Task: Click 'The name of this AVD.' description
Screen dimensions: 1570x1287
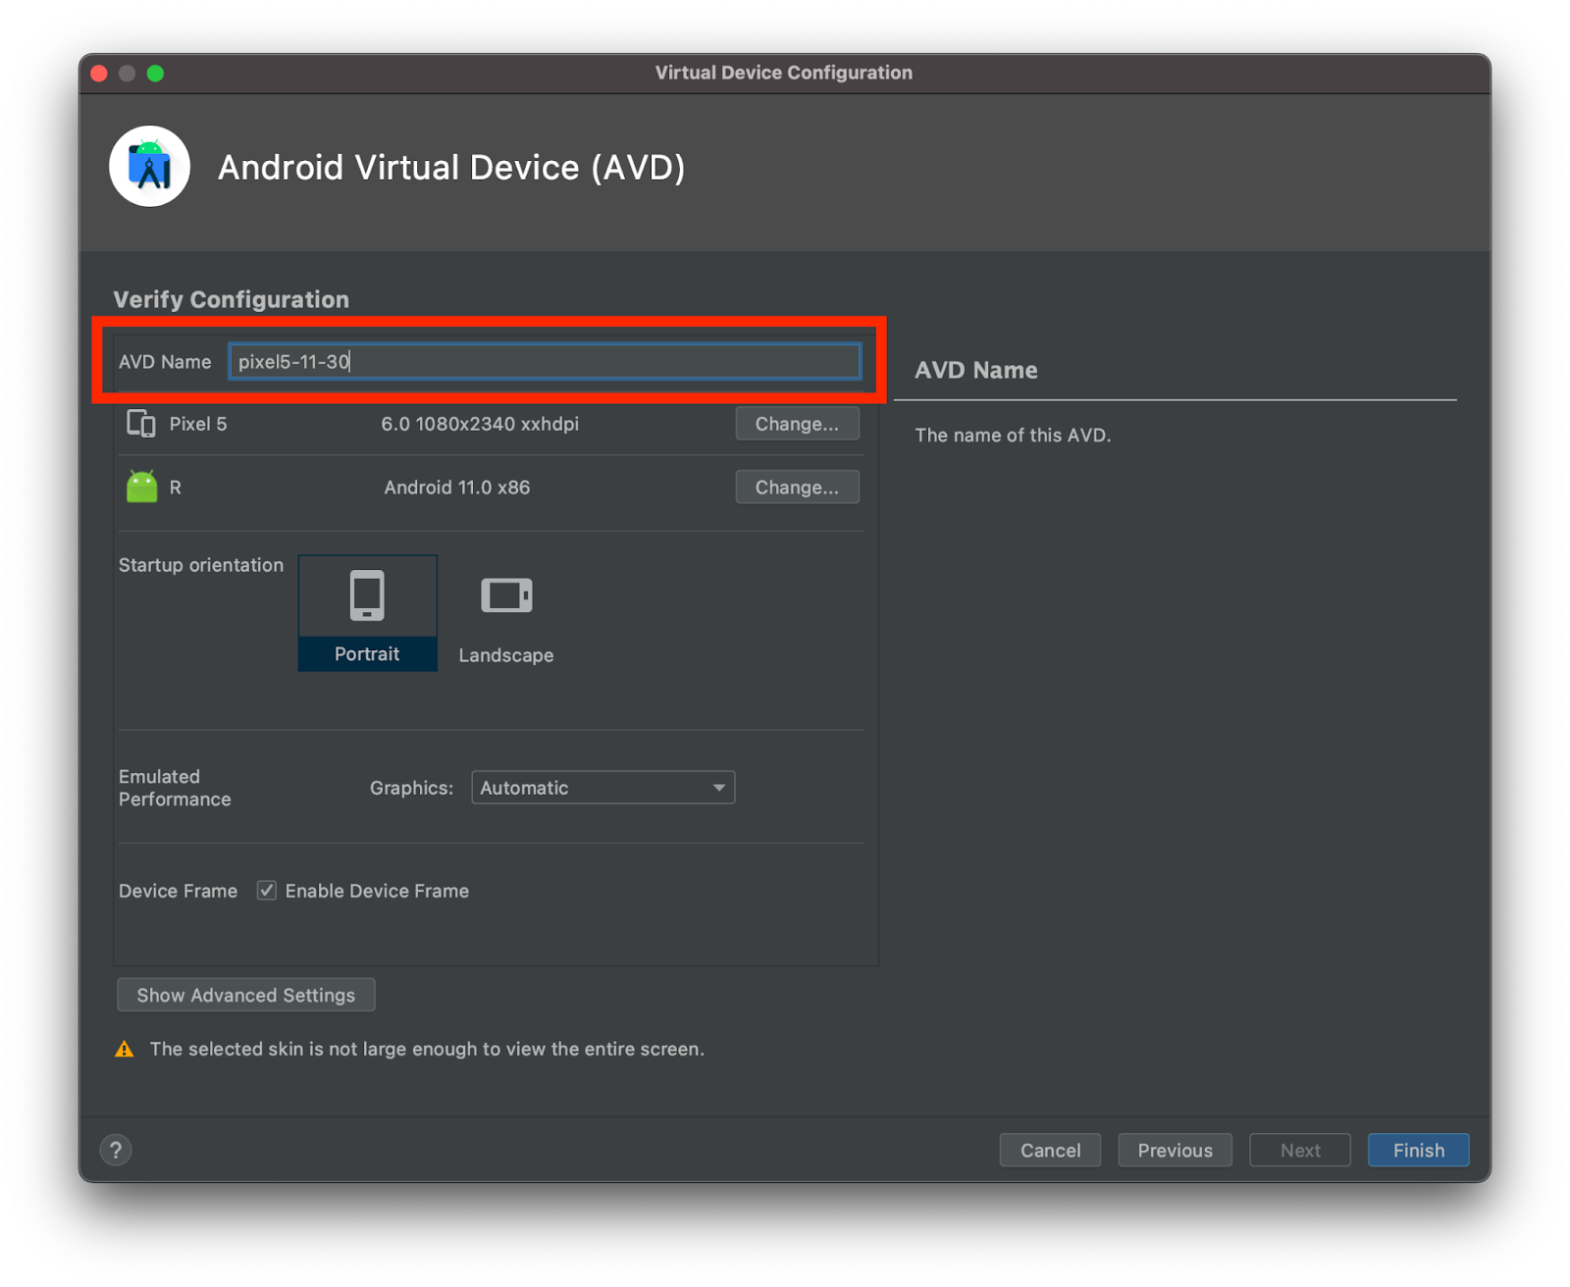Action: 1013,435
